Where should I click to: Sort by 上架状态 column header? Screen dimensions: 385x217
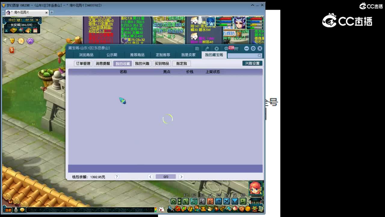click(213, 72)
